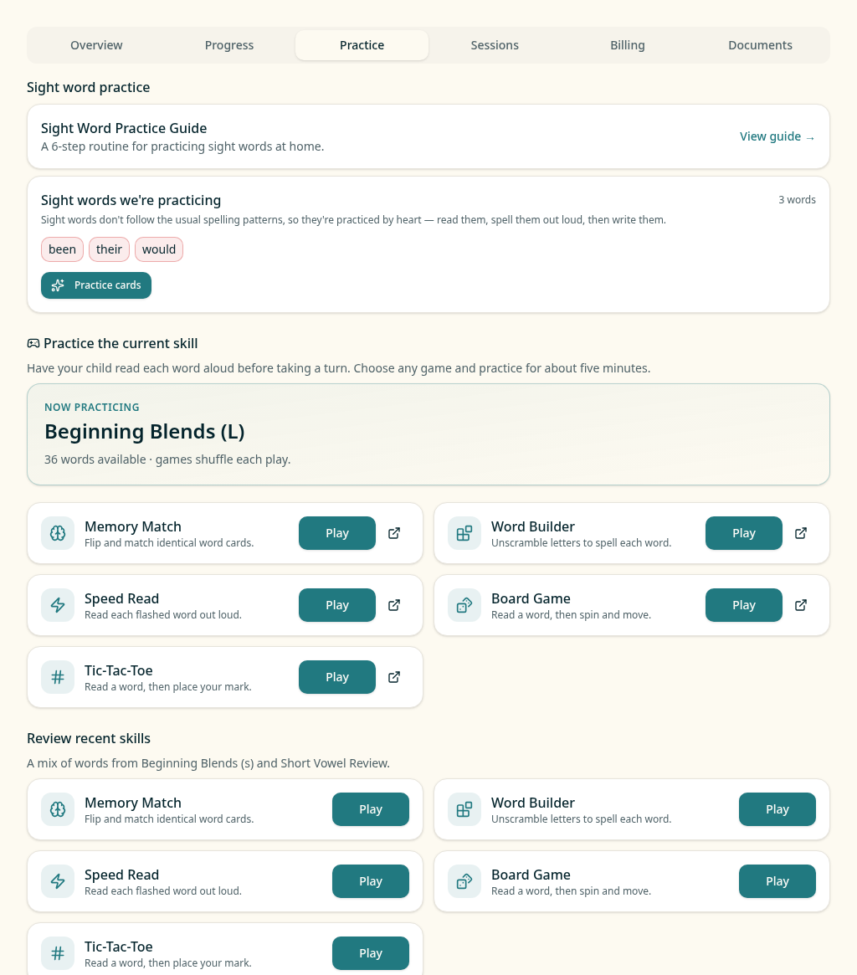
Task: Open the Progress tab
Action: click(x=228, y=44)
